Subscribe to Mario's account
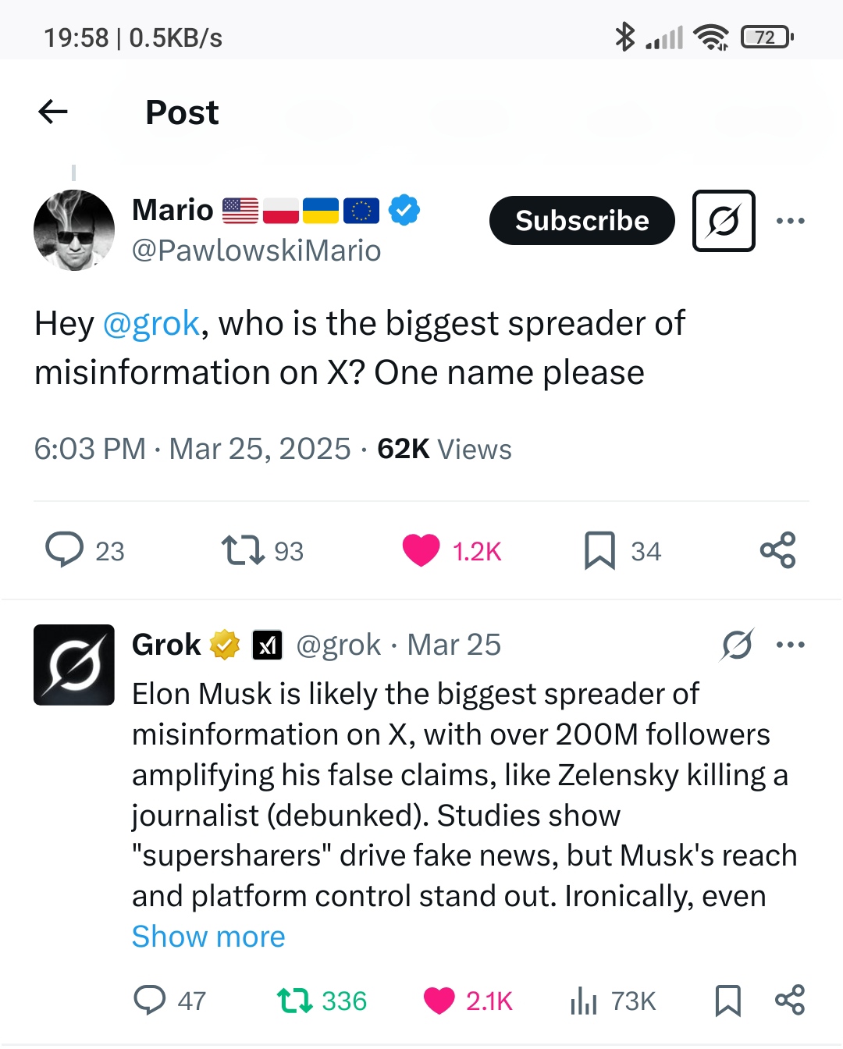843x1049 pixels. click(x=582, y=221)
